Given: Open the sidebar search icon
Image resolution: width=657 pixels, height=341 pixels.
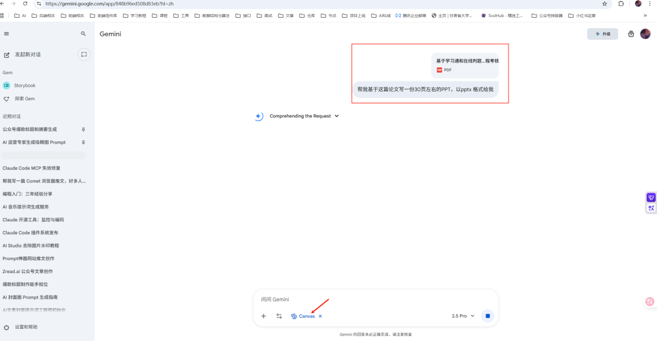Looking at the screenshot, I should pyautogui.click(x=83, y=34).
